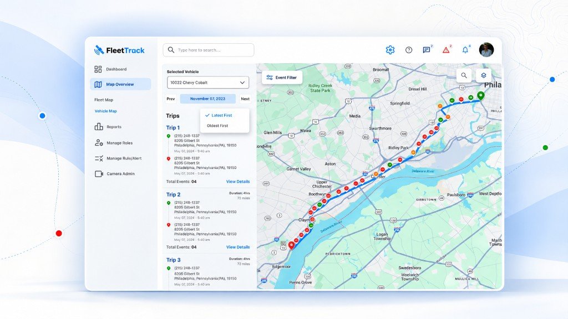568x319 pixels.
Task: Open Camera Admin menu item
Action: point(120,174)
